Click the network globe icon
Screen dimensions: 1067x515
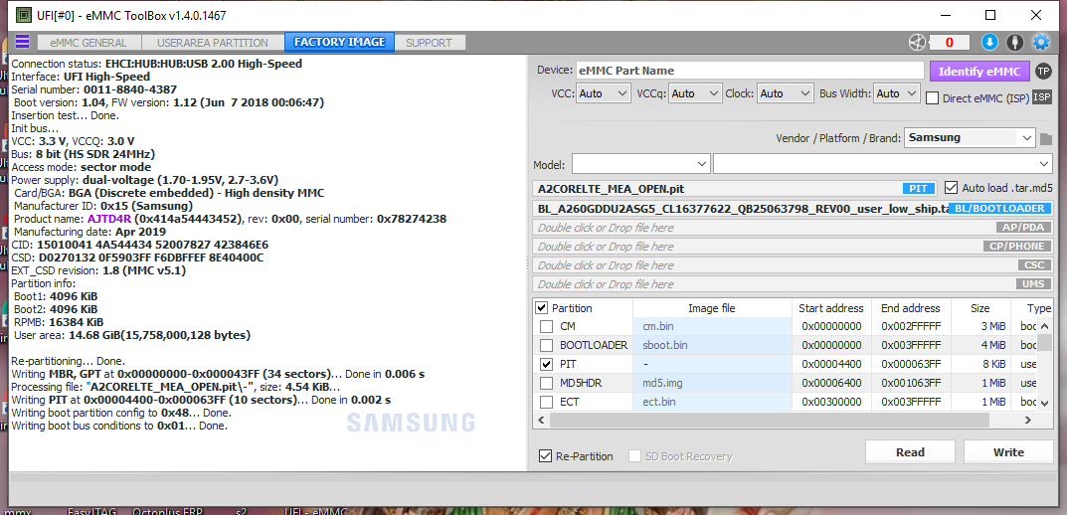(917, 42)
